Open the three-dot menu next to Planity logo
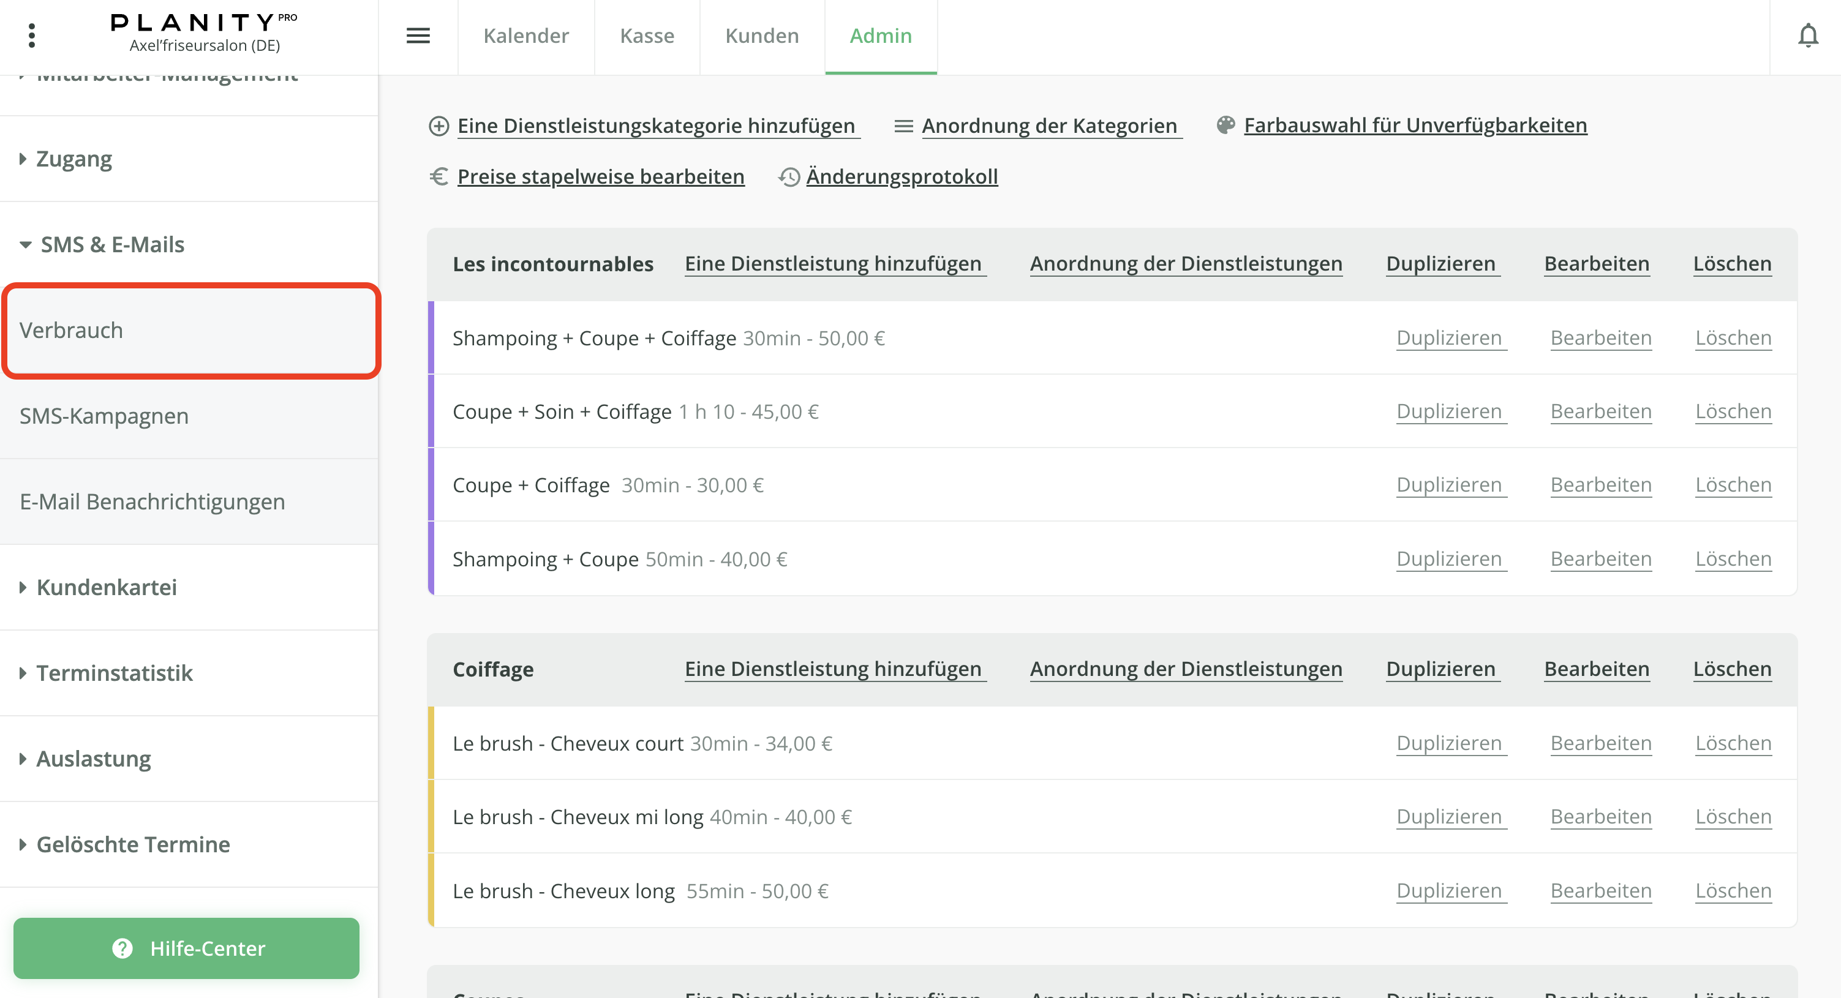 [31, 34]
